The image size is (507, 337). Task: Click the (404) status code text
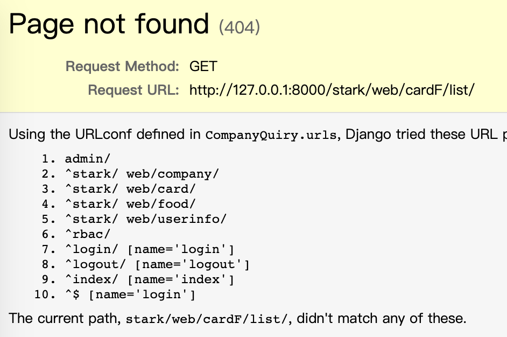click(240, 27)
